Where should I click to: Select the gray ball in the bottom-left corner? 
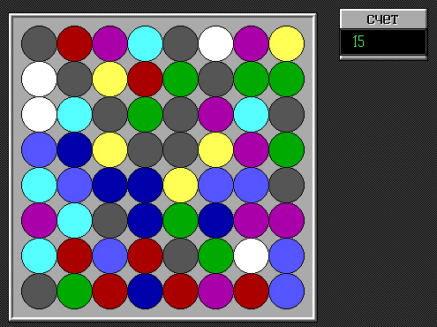[39, 291]
